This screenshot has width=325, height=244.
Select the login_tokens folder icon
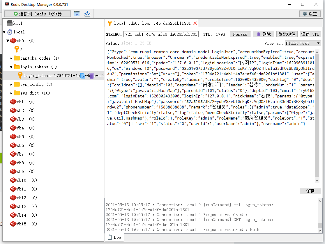17,67
